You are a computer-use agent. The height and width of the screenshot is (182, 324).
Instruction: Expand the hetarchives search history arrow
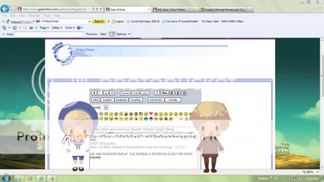tap(89, 21)
